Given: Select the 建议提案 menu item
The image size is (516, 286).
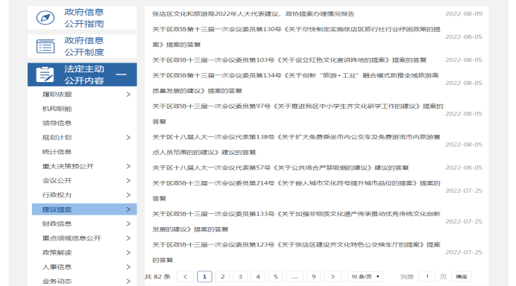Looking at the screenshot, I should tap(84, 209).
